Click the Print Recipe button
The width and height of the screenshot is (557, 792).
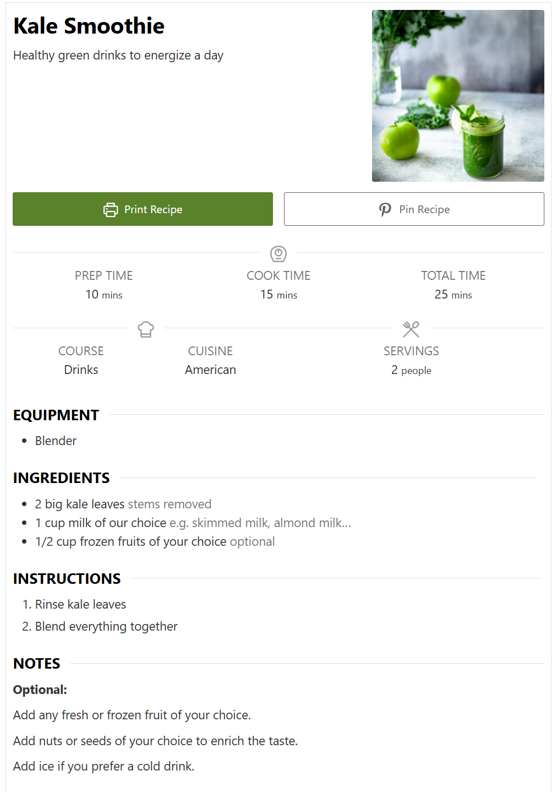(x=143, y=209)
